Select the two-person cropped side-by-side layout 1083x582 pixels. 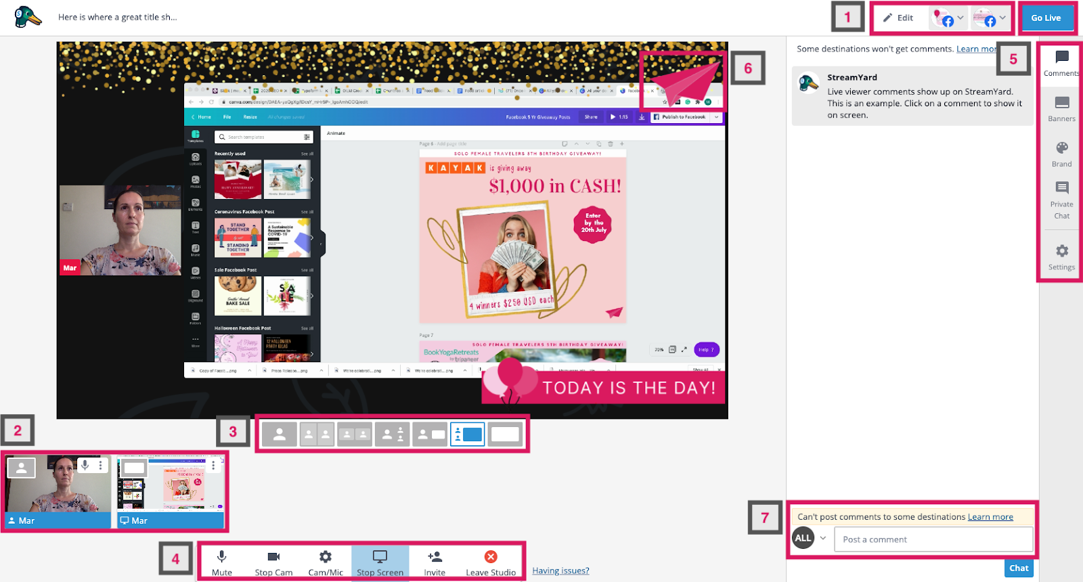(317, 434)
